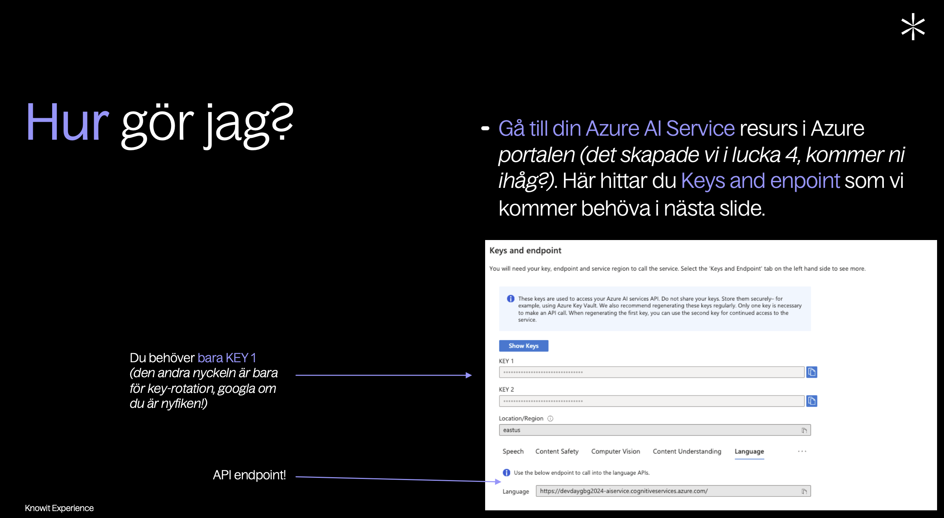944x518 pixels.
Task: Click the 'Keys and enpoint' purple text
Action: [760, 181]
